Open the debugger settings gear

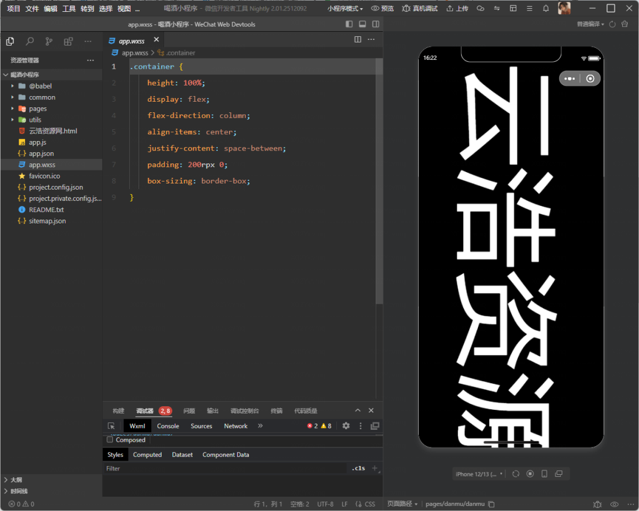(x=346, y=426)
